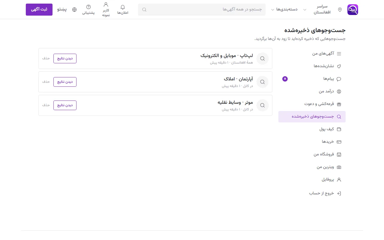This screenshot has width=384, height=240.
Task: Click the globe language icon
Action: click(74, 10)
